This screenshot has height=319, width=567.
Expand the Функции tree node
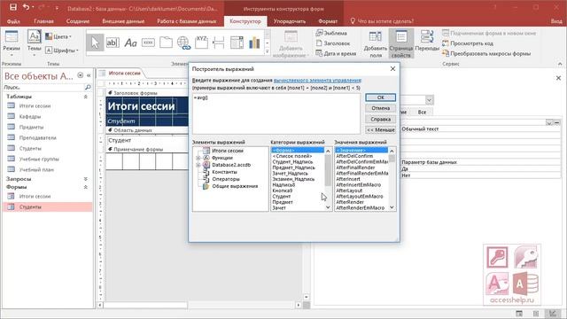click(198, 158)
